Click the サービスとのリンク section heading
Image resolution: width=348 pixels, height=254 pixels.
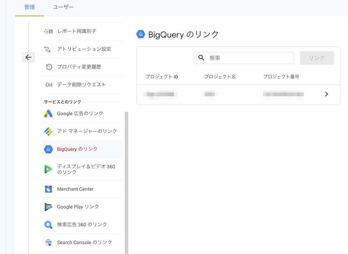pos(62,102)
